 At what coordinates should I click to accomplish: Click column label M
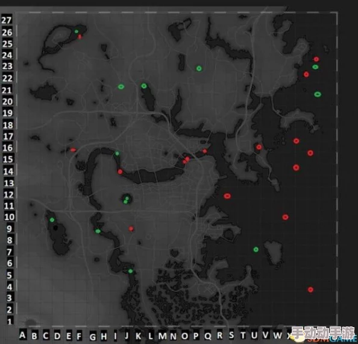[162, 336]
